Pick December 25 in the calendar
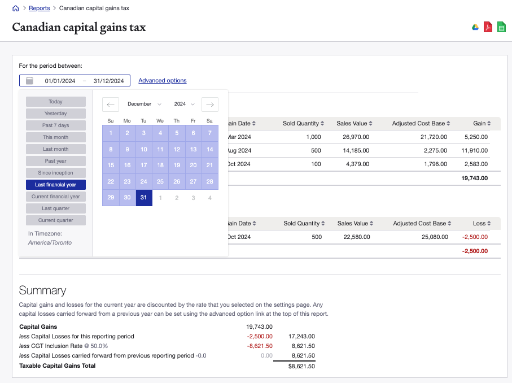The height and width of the screenshot is (383, 512). pyautogui.click(x=160, y=182)
